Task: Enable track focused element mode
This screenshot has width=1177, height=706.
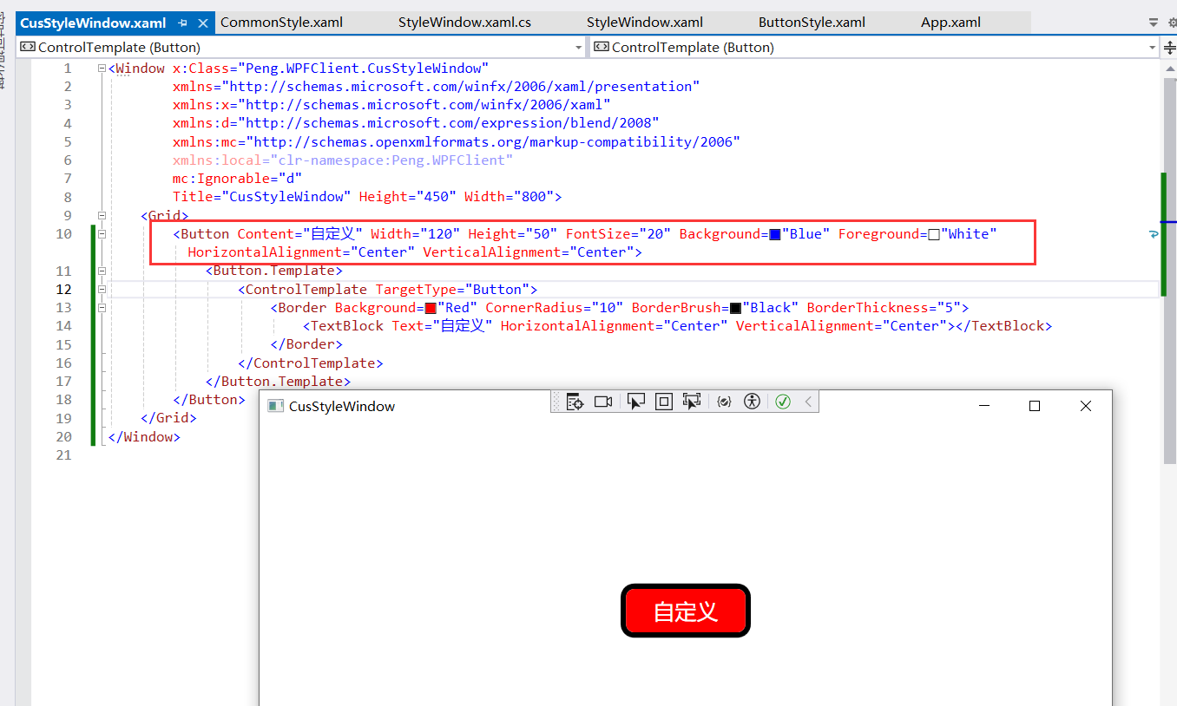Action: point(692,401)
